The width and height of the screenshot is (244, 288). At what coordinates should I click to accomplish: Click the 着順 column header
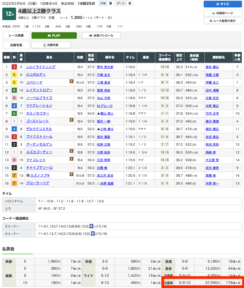click(x=7, y=57)
